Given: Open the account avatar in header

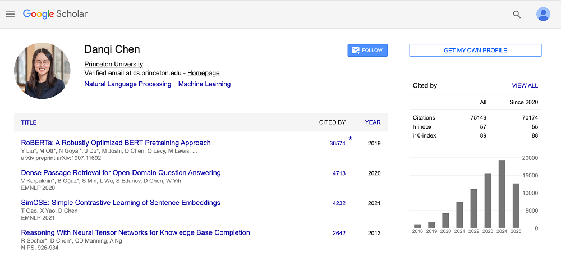Looking at the screenshot, I should (x=542, y=15).
